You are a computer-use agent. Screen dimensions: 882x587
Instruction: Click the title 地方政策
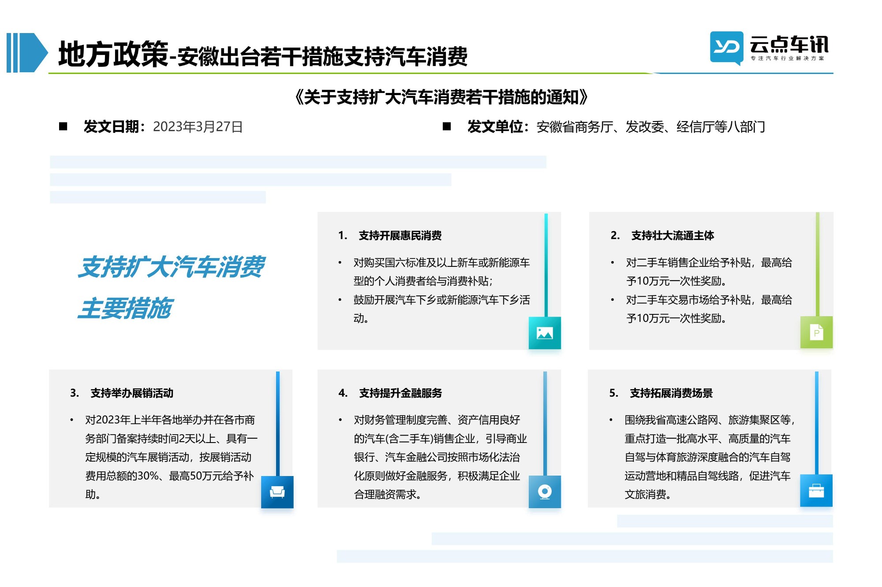pos(113,54)
